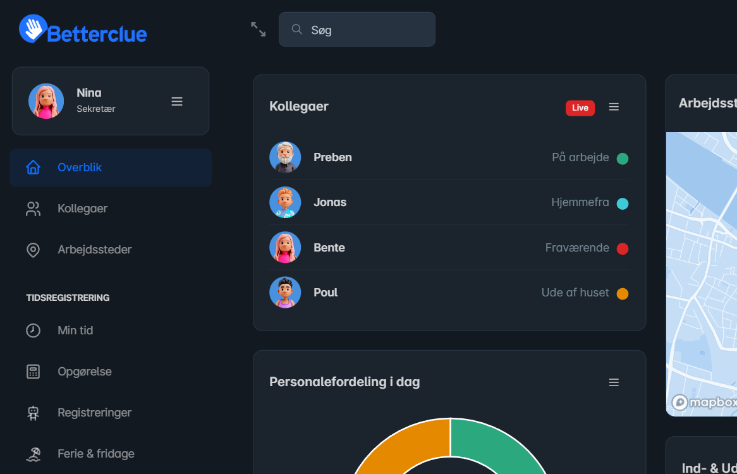Click the red Live badge
The height and width of the screenshot is (474, 737).
[x=580, y=107]
